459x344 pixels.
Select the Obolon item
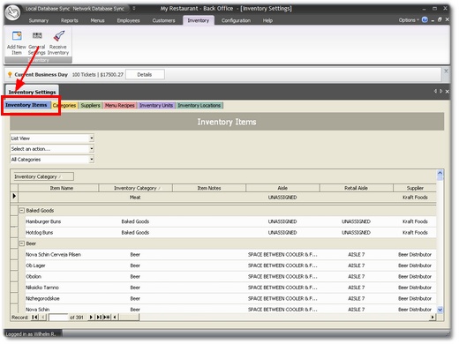34,276
